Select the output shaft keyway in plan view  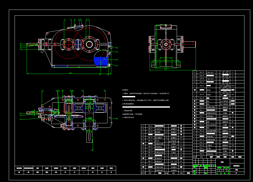89,136
